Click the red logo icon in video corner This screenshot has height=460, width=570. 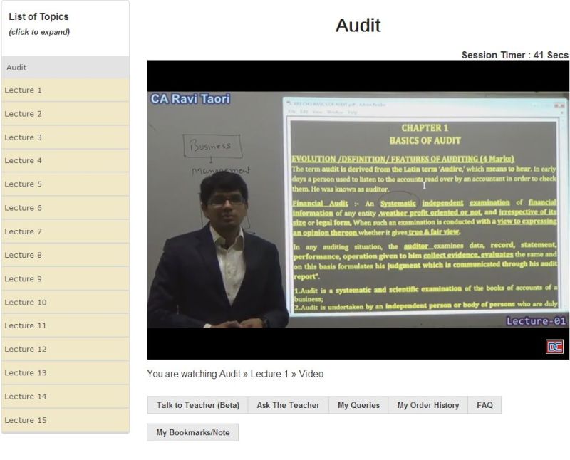pyautogui.click(x=554, y=346)
